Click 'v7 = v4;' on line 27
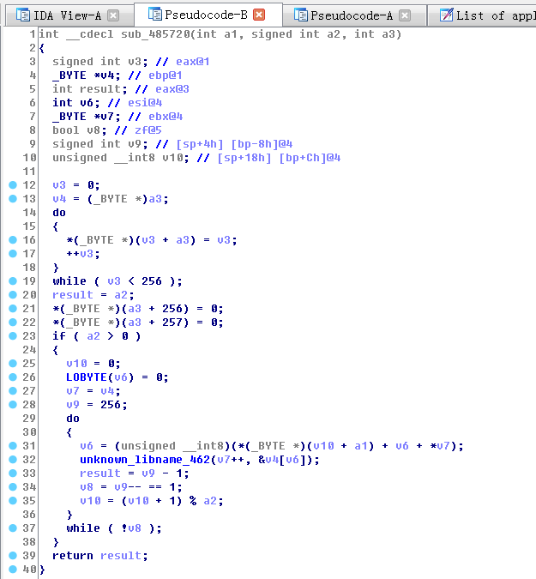This screenshot has width=536, height=579. point(93,391)
